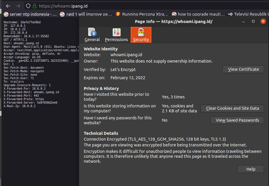The image size is (269, 186).
Task: Maximize the Page Info window
Action: [253, 22]
